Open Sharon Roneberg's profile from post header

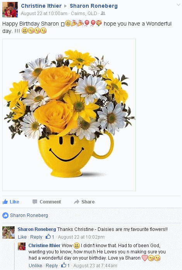tap(94, 6)
